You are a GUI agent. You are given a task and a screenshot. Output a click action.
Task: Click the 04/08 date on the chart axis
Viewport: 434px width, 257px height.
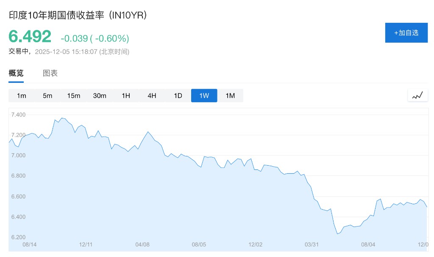pos(142,244)
